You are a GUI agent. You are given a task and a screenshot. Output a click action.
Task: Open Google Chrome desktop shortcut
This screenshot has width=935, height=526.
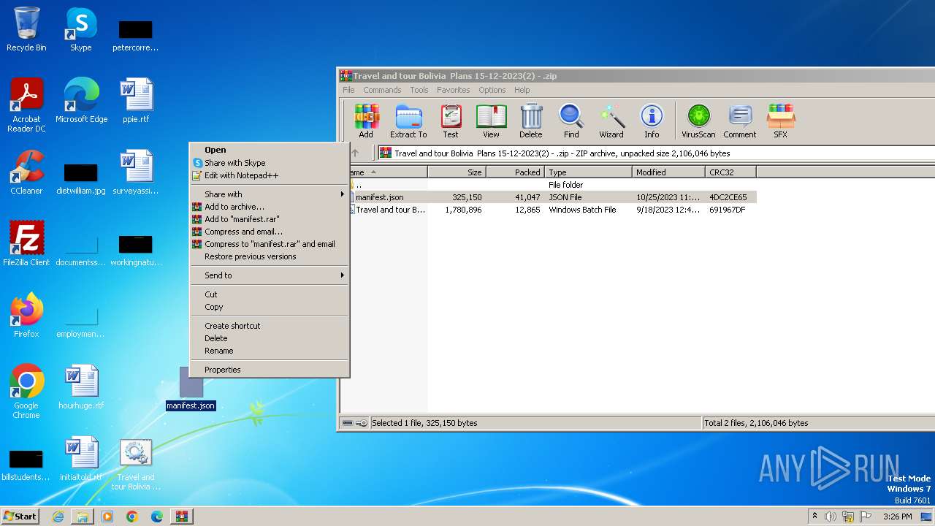click(26, 392)
